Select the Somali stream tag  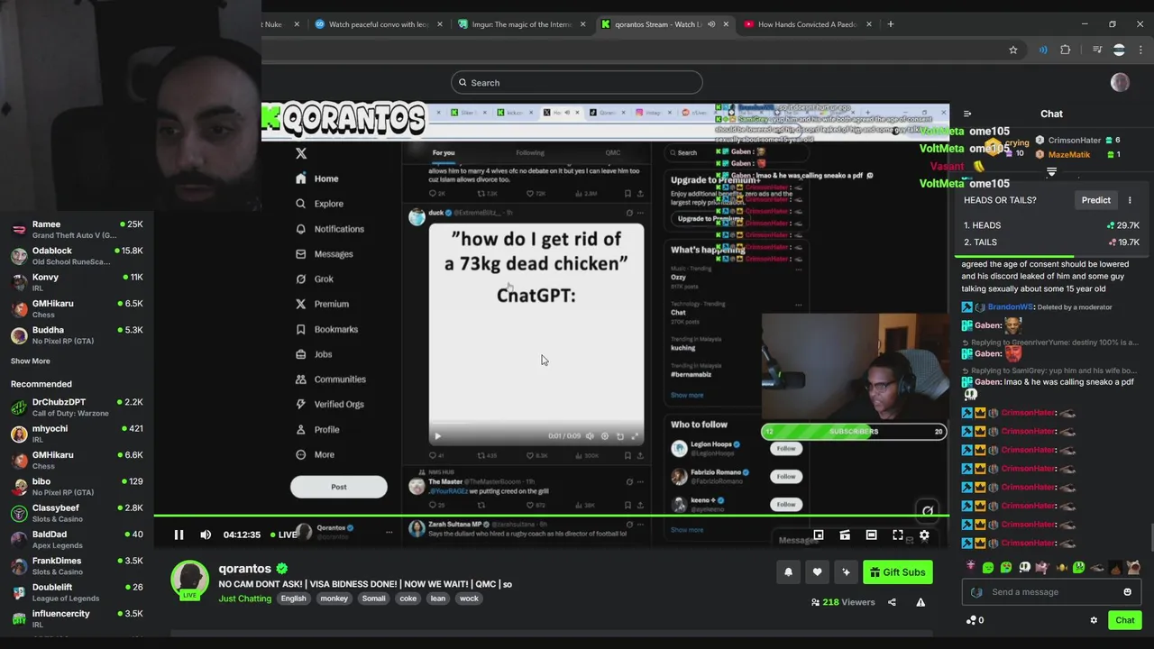373,599
